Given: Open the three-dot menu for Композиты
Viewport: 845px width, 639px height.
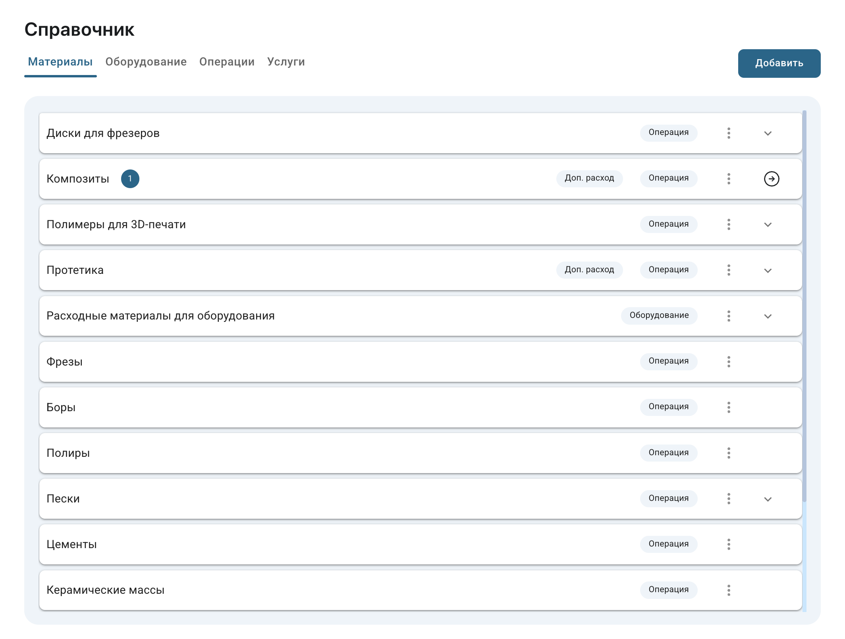Looking at the screenshot, I should tap(729, 179).
